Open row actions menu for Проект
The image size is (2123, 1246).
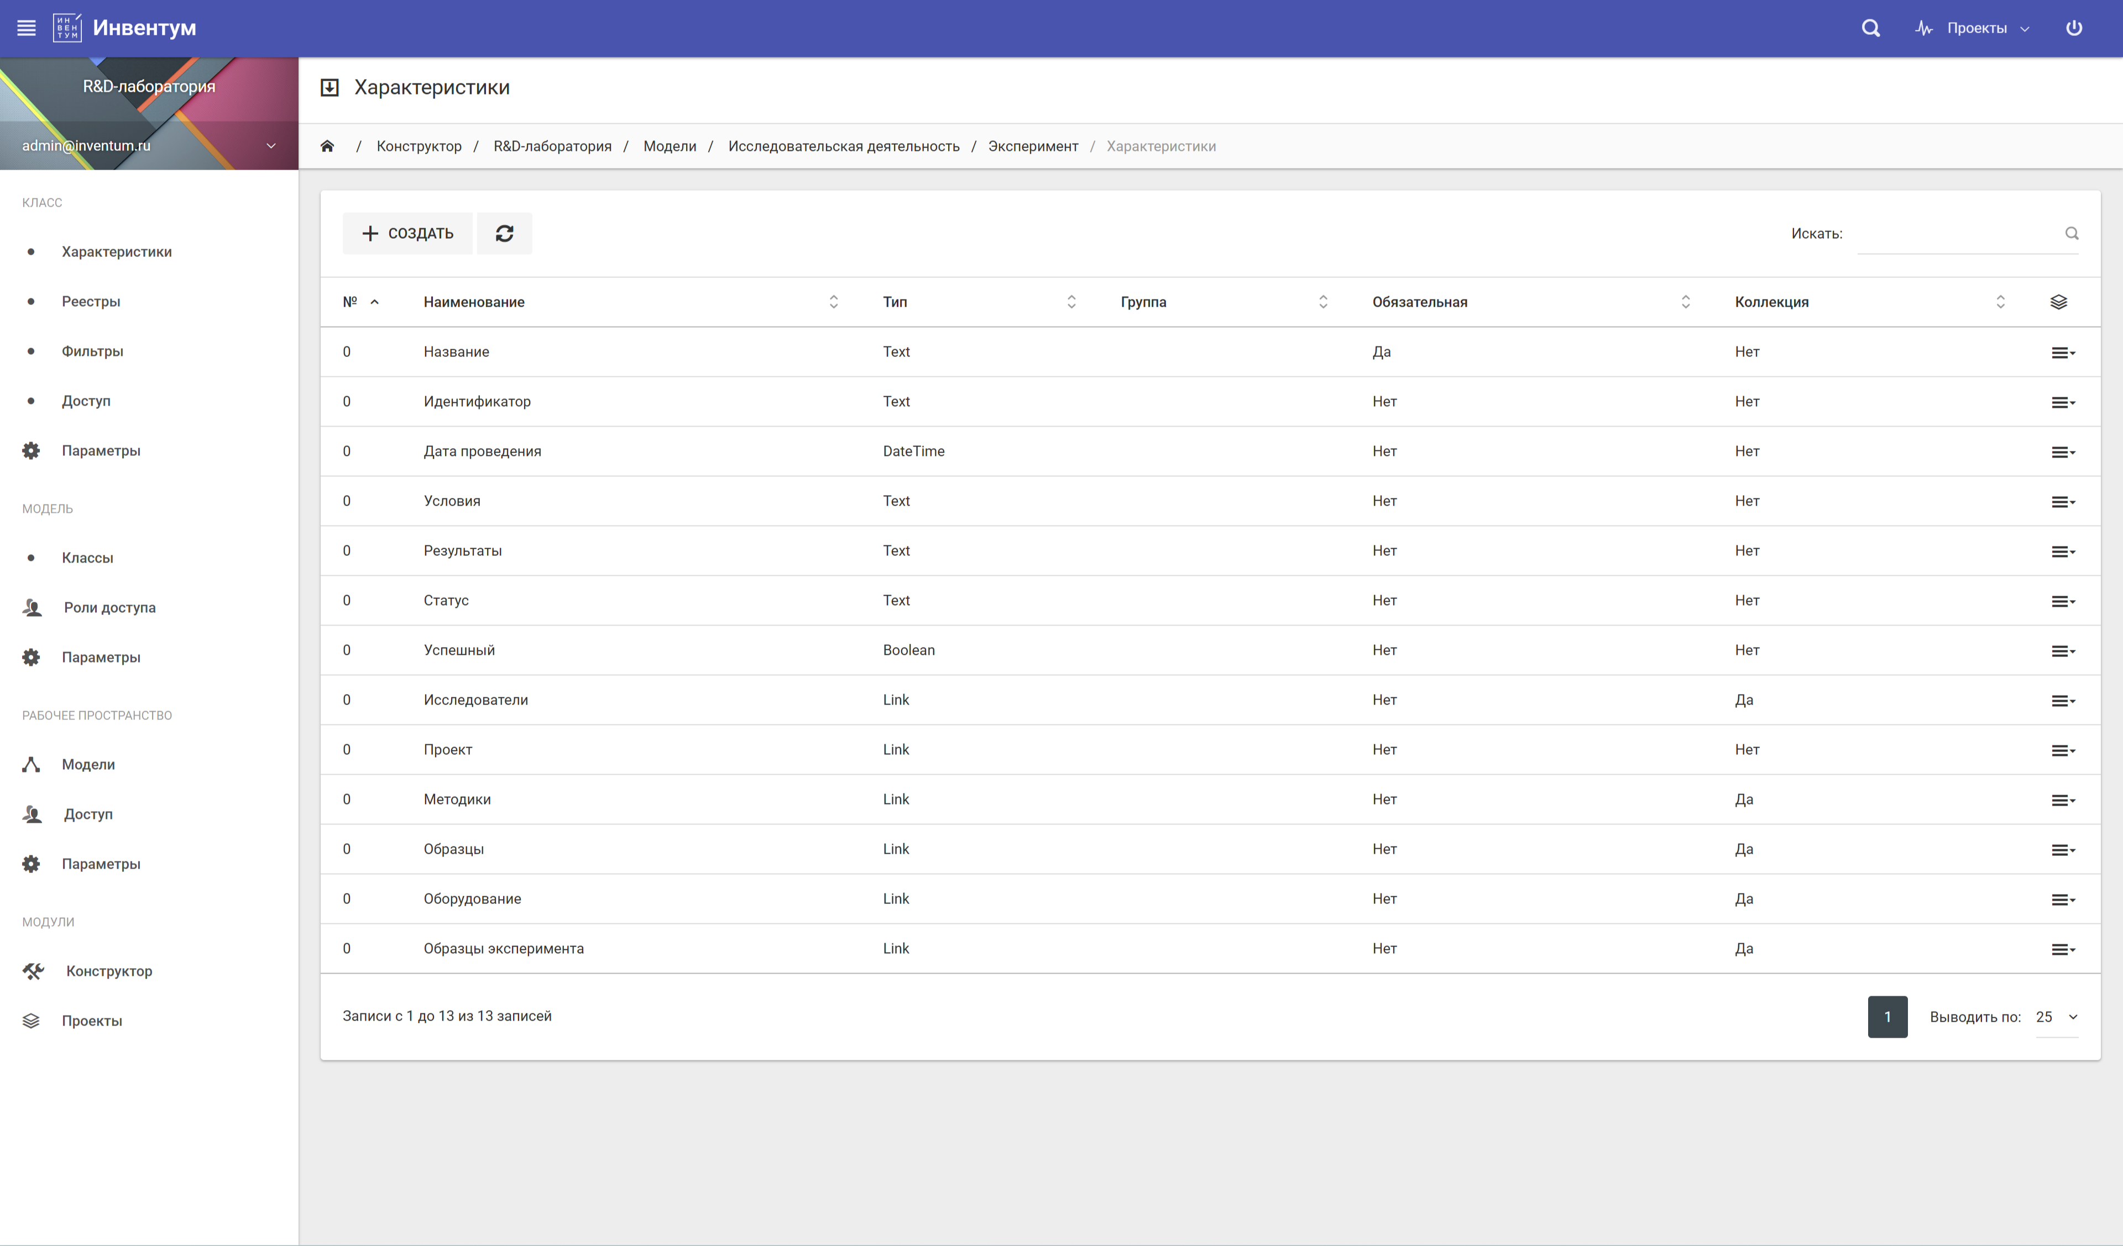[2062, 750]
